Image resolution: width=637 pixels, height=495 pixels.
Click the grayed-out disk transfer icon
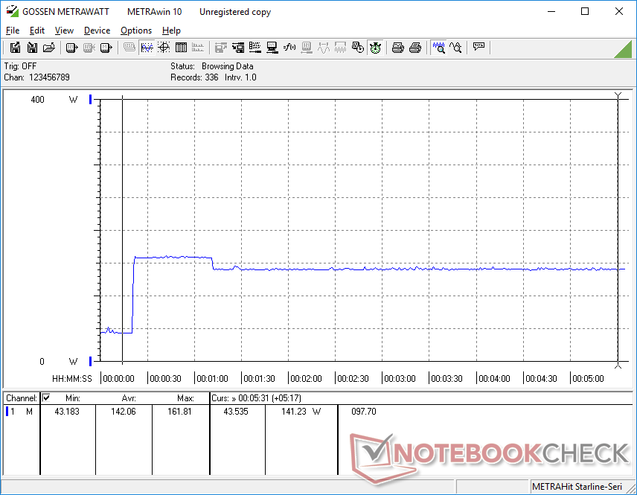pyautogui.click(x=220, y=48)
